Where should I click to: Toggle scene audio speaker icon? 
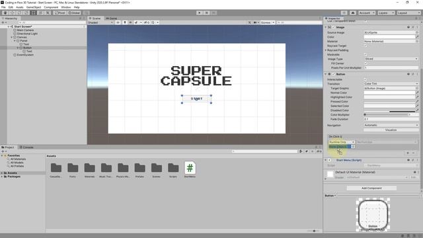[x=131, y=22]
